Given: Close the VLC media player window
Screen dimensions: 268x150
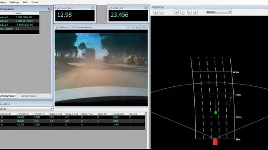Looking at the screenshot, I should click(144, 27).
